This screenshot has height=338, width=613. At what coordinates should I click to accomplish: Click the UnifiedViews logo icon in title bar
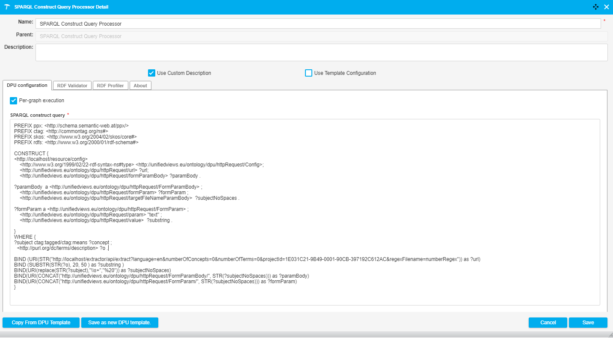tap(7, 7)
